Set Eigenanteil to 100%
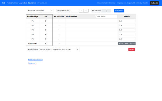162x101 pixels. (132, 43)
